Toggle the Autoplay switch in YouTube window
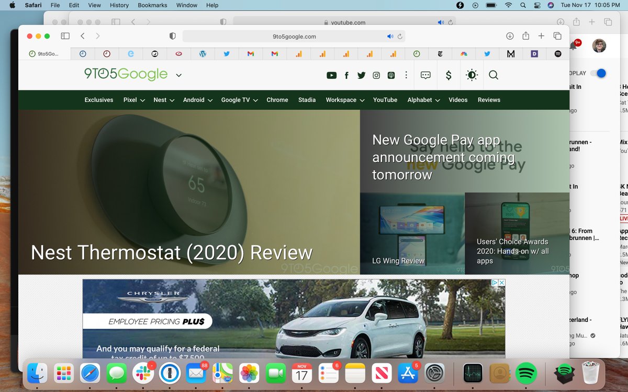Viewport: 628px width, 392px height. pyautogui.click(x=598, y=73)
